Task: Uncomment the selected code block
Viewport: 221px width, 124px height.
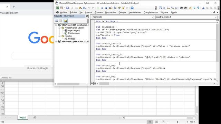Action: click(198, 8)
